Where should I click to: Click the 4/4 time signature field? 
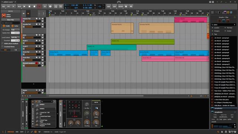click(x=76, y=7)
